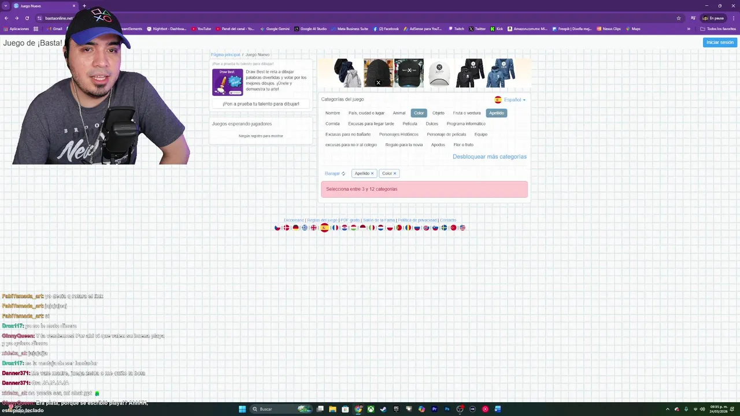Toggle the Programa informático category

click(466, 124)
